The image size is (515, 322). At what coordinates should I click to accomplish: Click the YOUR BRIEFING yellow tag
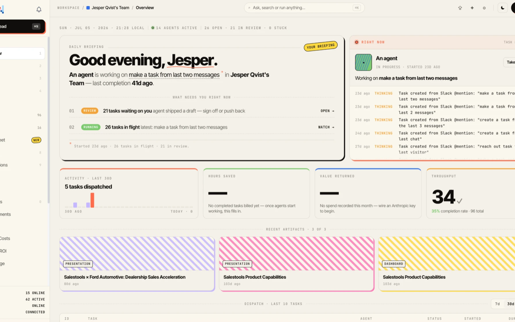pyautogui.click(x=321, y=46)
